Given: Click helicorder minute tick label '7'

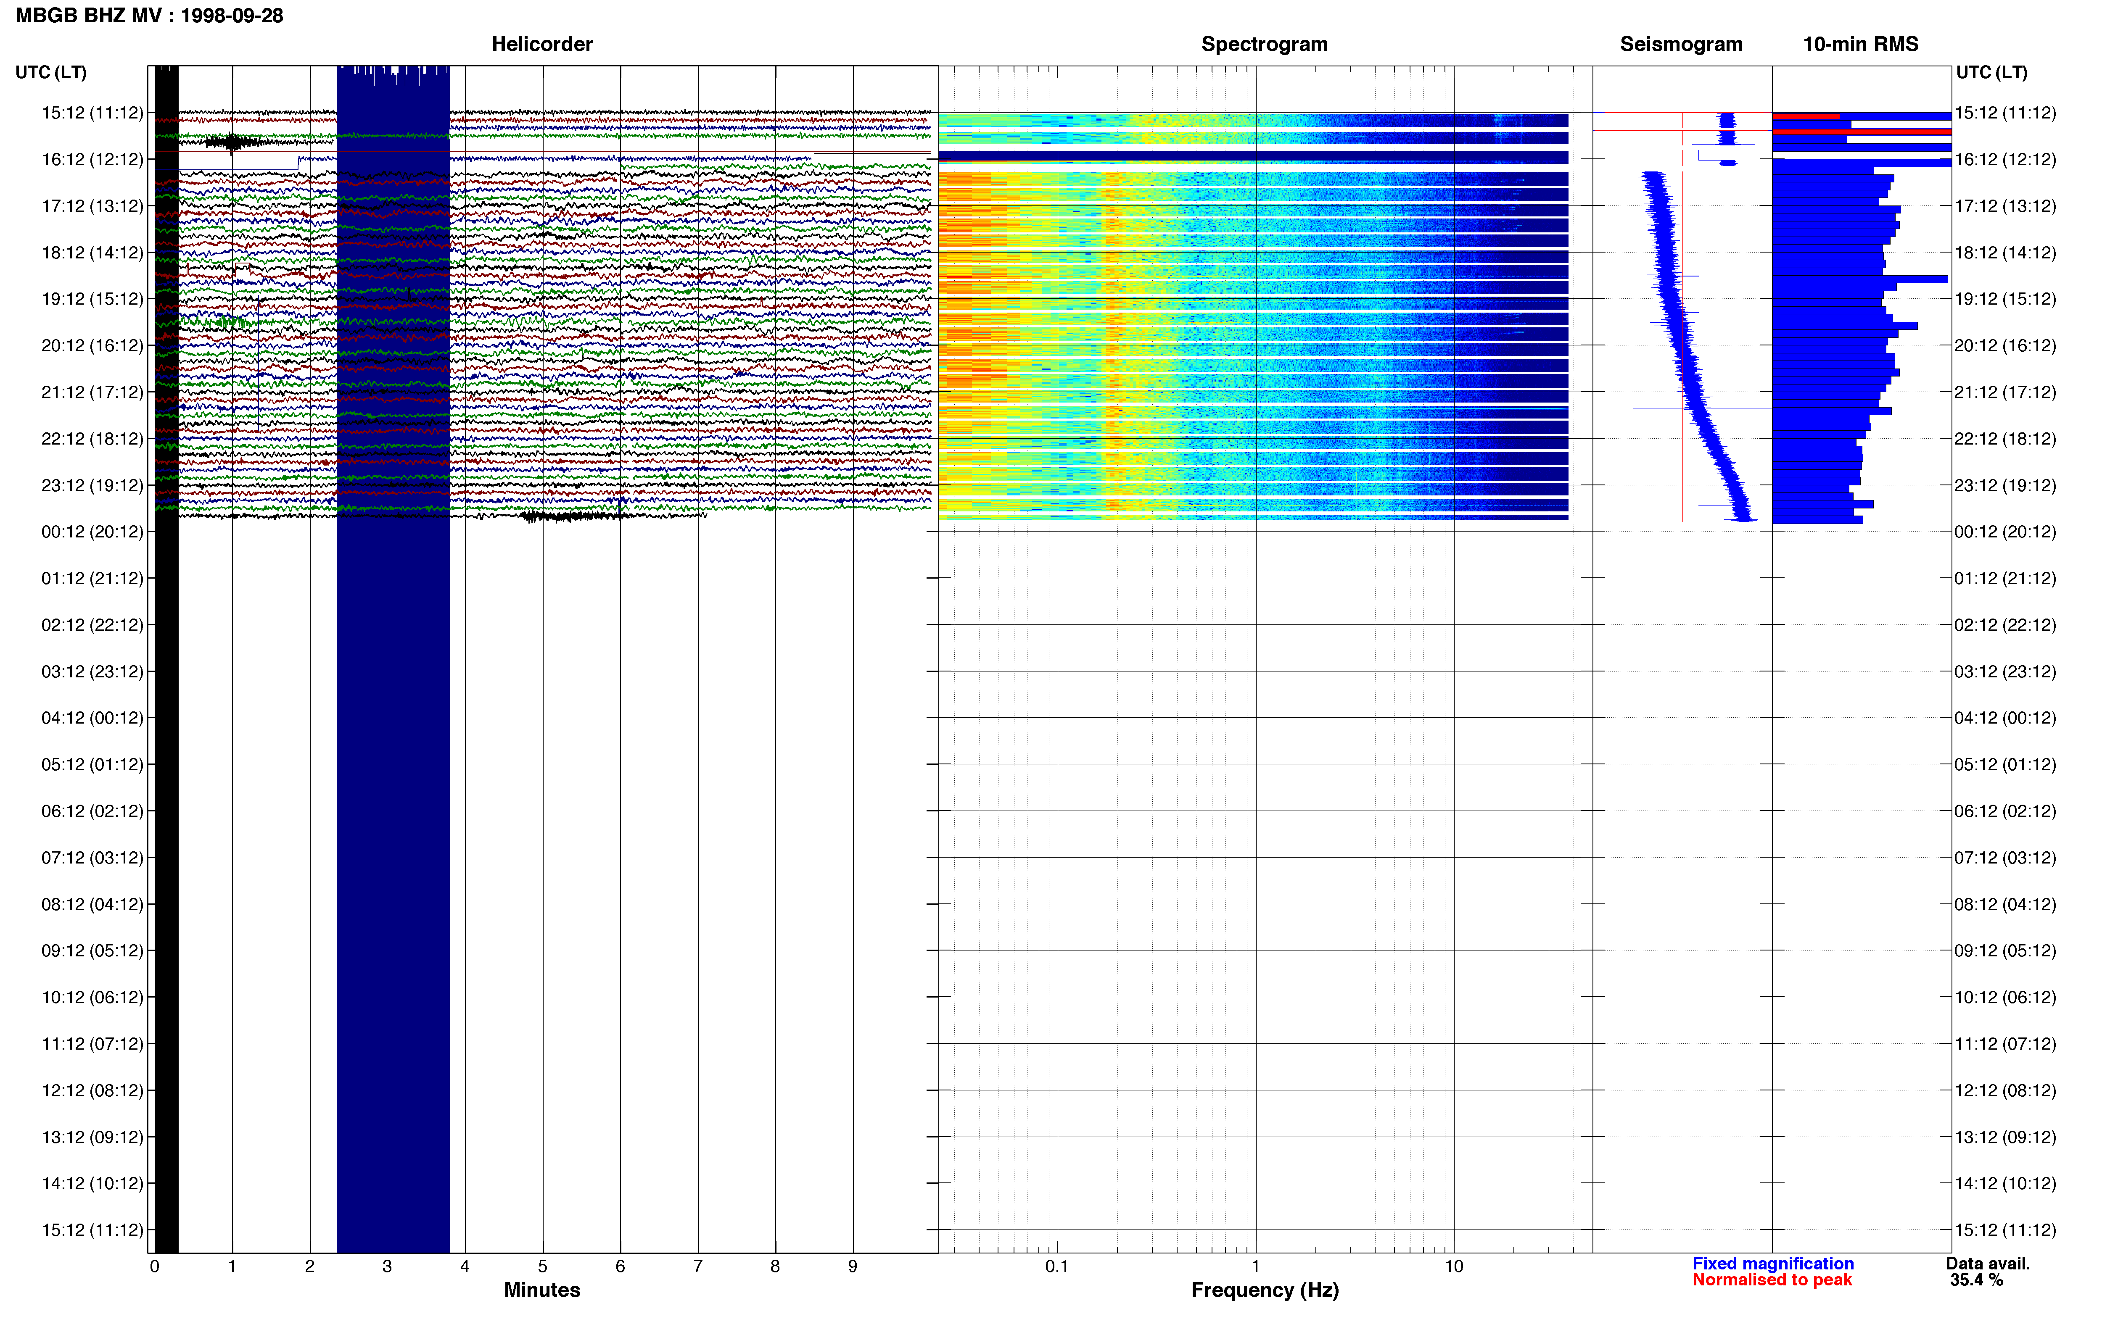Looking at the screenshot, I should [698, 1266].
